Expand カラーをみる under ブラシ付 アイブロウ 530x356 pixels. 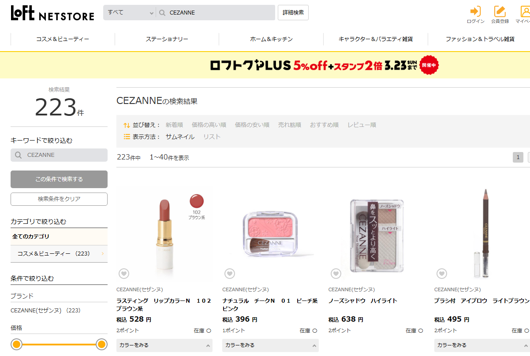[482, 345]
